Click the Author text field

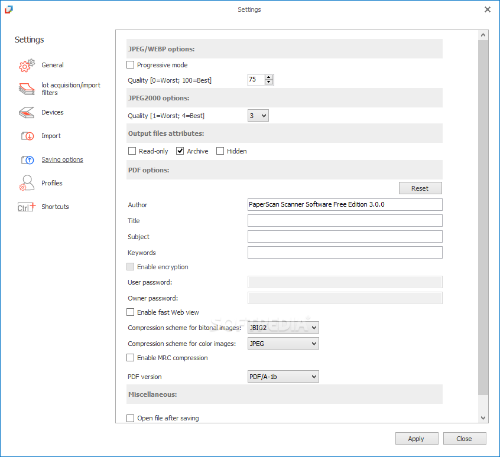pos(345,204)
